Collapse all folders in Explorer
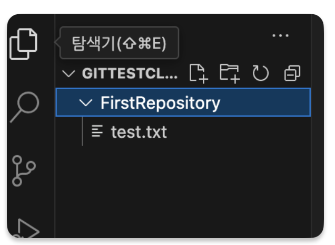The width and height of the screenshot is (335, 245). click(292, 73)
